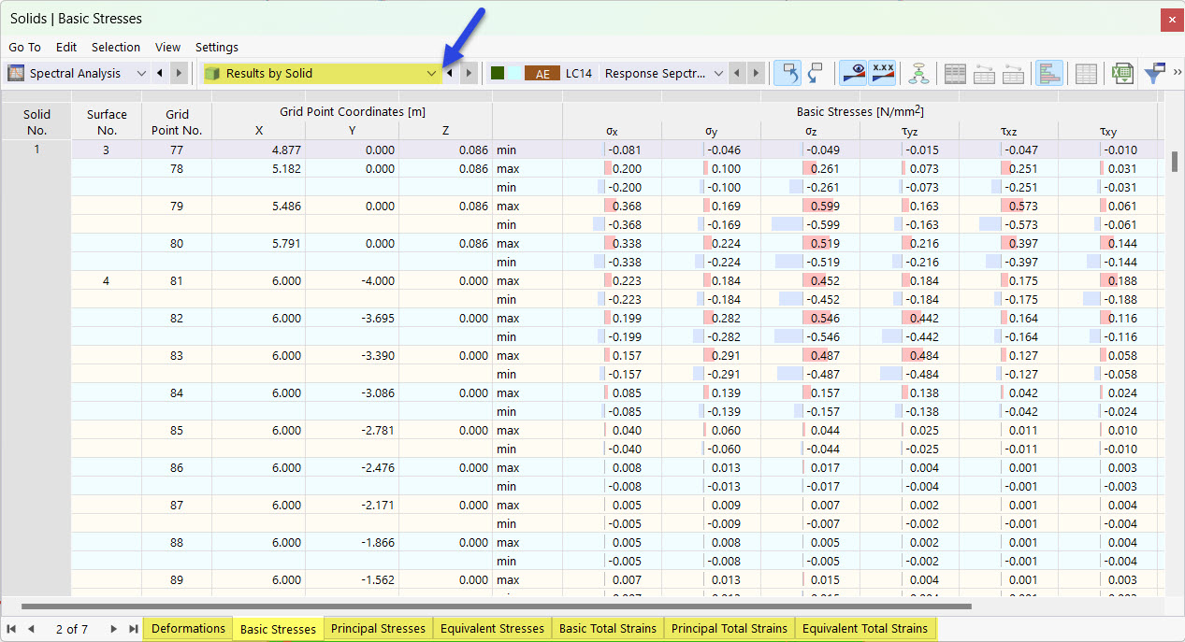Toggle display of result values (x.xx icon)
Image resolution: width=1185 pixels, height=642 pixels.
coord(883,73)
